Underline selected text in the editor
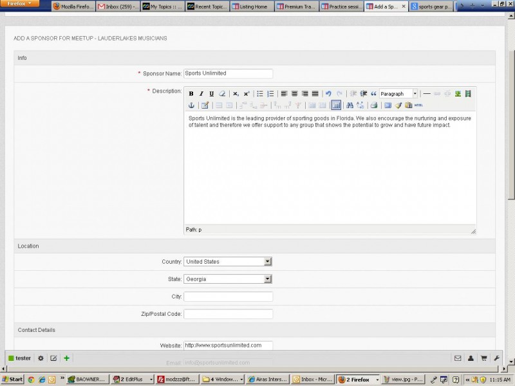This screenshot has height=386, width=515. click(212, 94)
